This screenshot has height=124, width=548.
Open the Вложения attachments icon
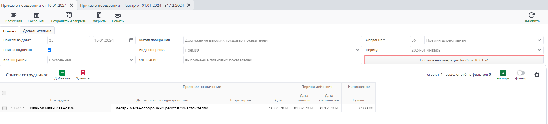tap(13, 15)
